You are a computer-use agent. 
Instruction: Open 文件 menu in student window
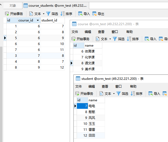pos(79,87)
